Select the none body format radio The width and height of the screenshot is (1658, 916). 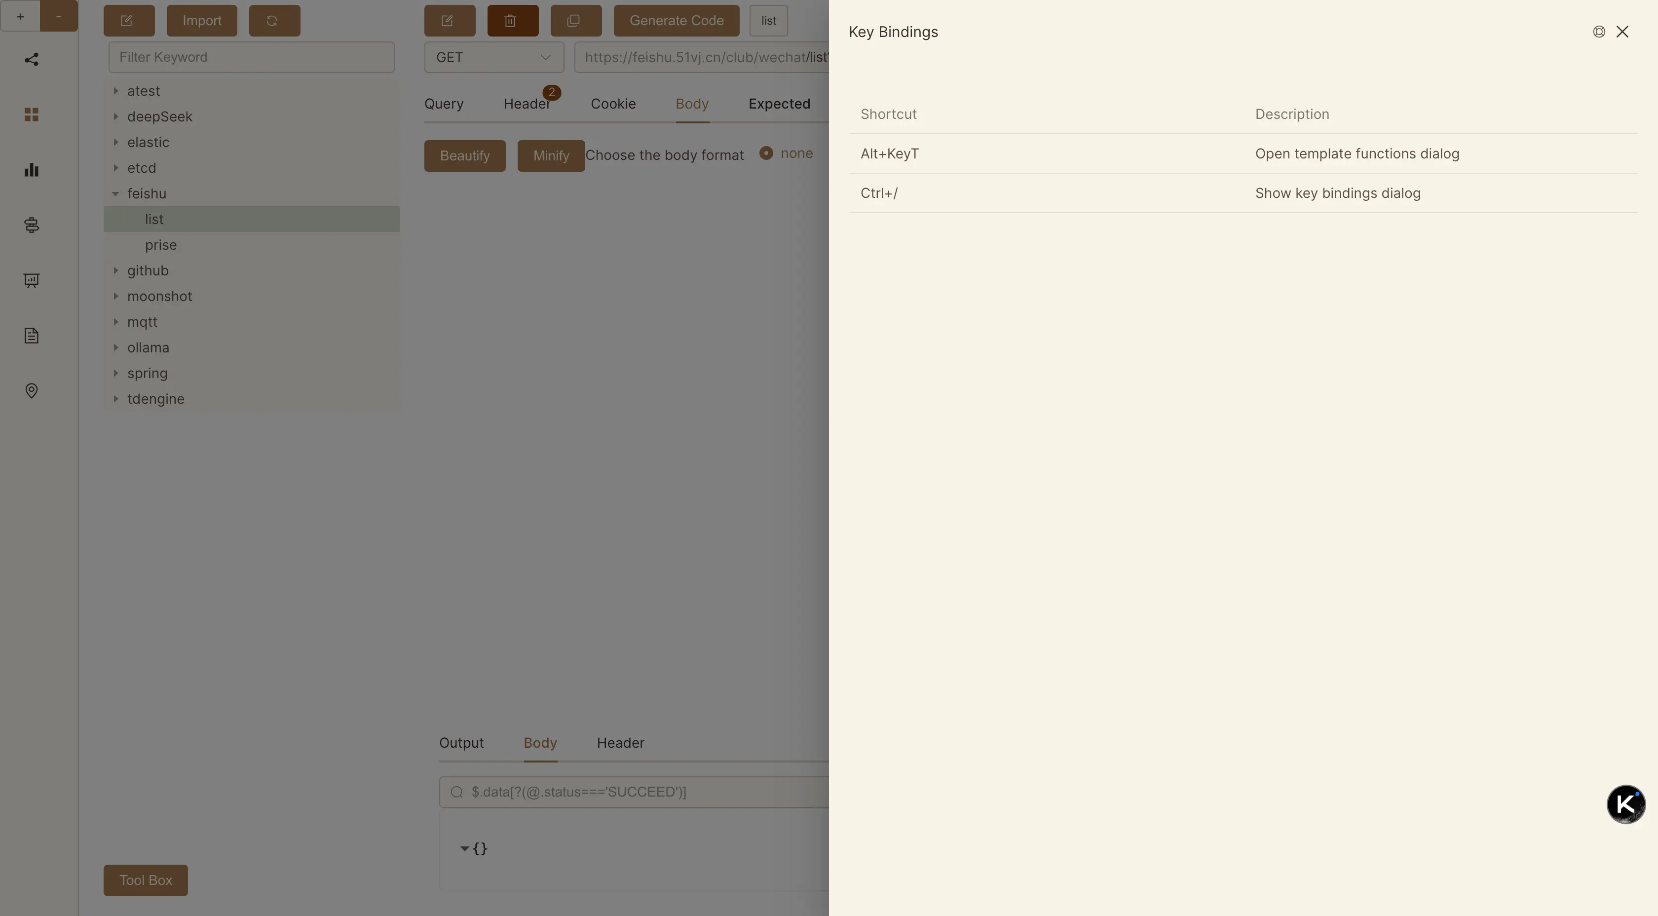(766, 153)
